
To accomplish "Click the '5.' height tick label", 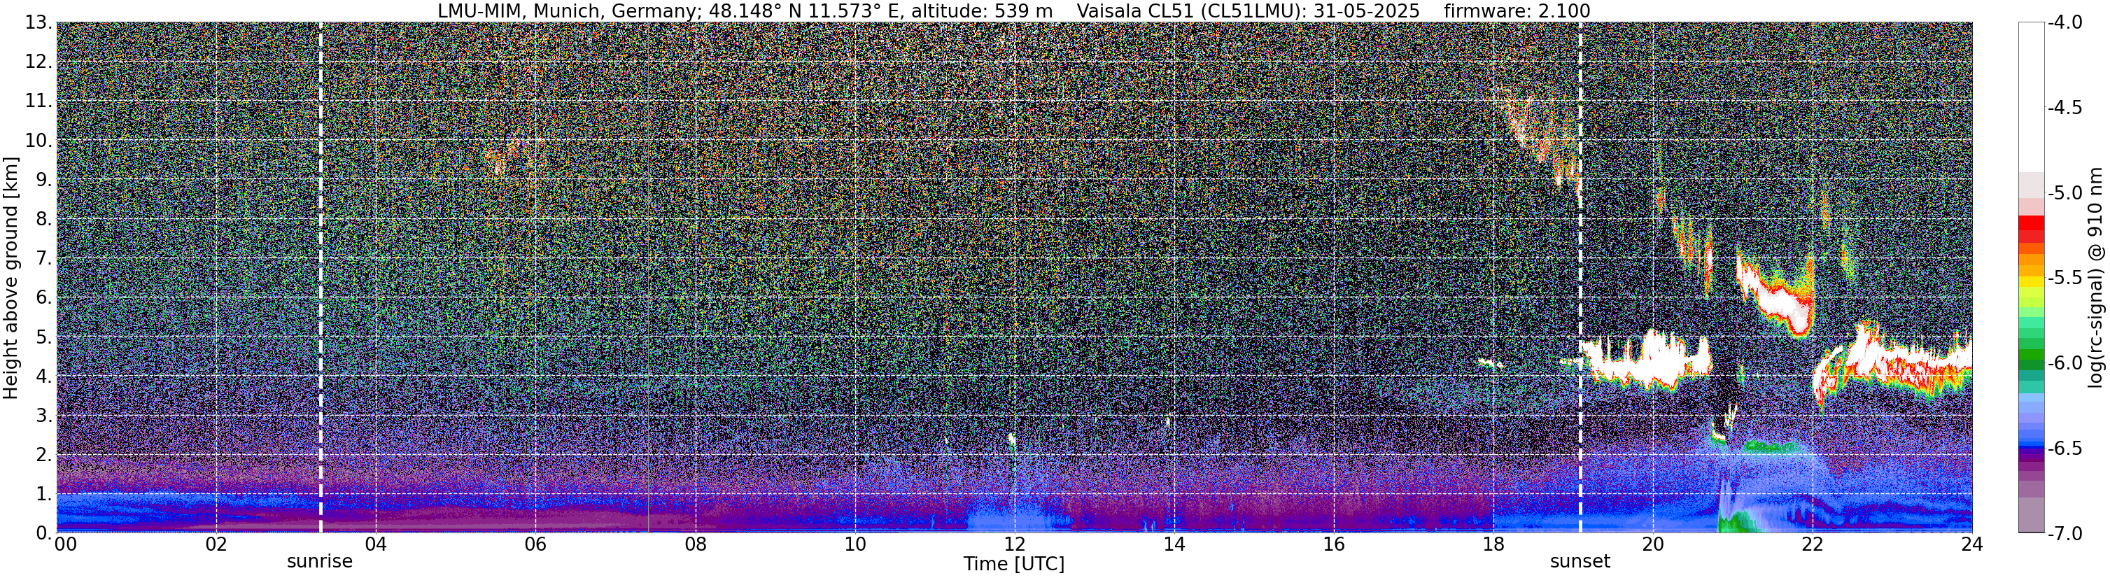I will click(x=43, y=337).
